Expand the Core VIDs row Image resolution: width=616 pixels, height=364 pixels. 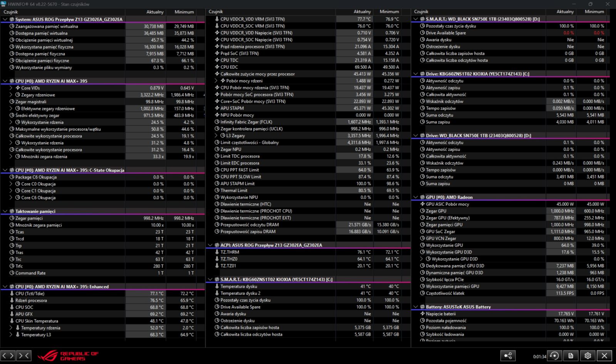click(11, 88)
